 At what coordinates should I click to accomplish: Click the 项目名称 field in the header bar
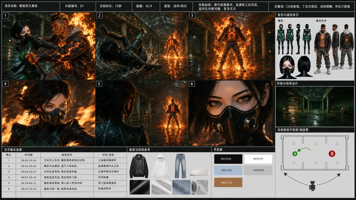coord(31,6)
